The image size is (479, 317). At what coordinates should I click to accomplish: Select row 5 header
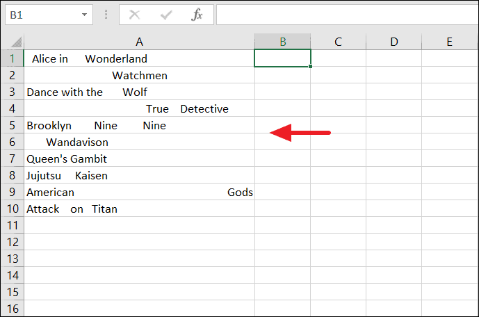13,125
